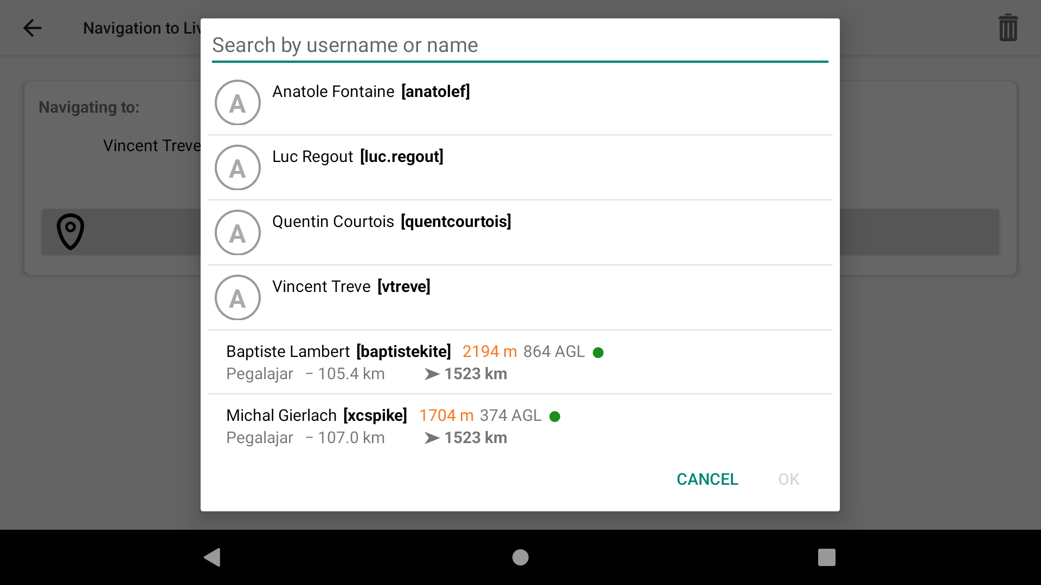1041x585 pixels.
Task: Click Anatole Fontaine's avatar icon
Action: click(237, 102)
